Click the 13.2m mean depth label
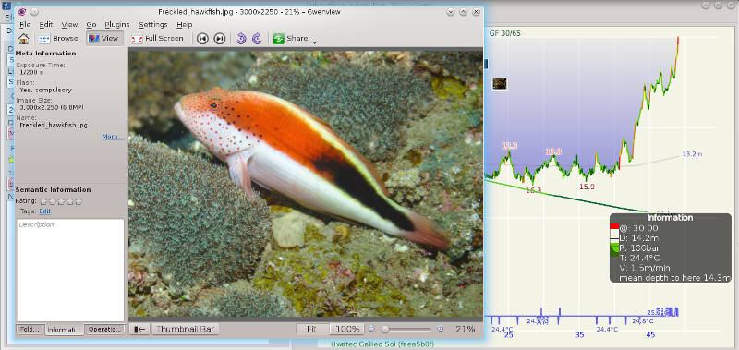Image resolution: width=739 pixels, height=350 pixels. coord(692,154)
